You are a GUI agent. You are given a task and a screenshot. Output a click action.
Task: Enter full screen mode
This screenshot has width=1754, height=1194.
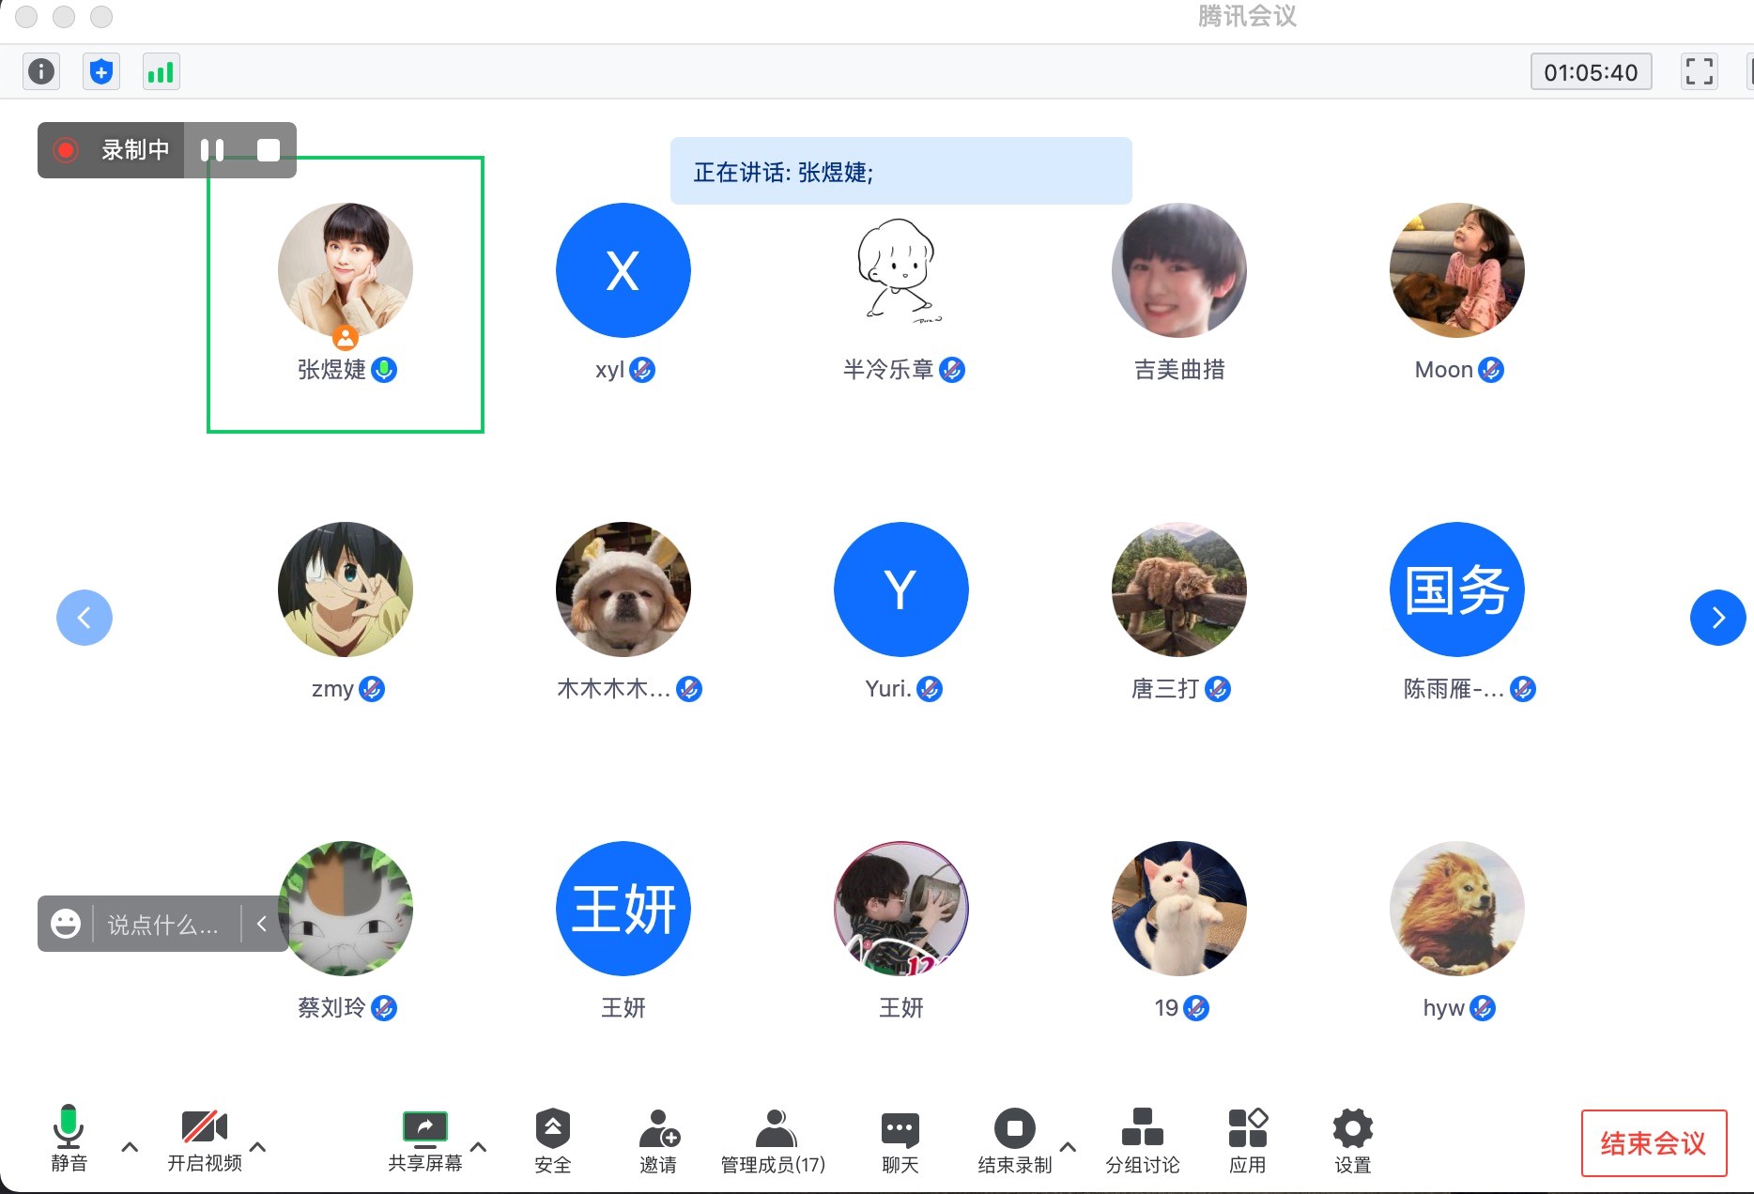tap(1699, 71)
